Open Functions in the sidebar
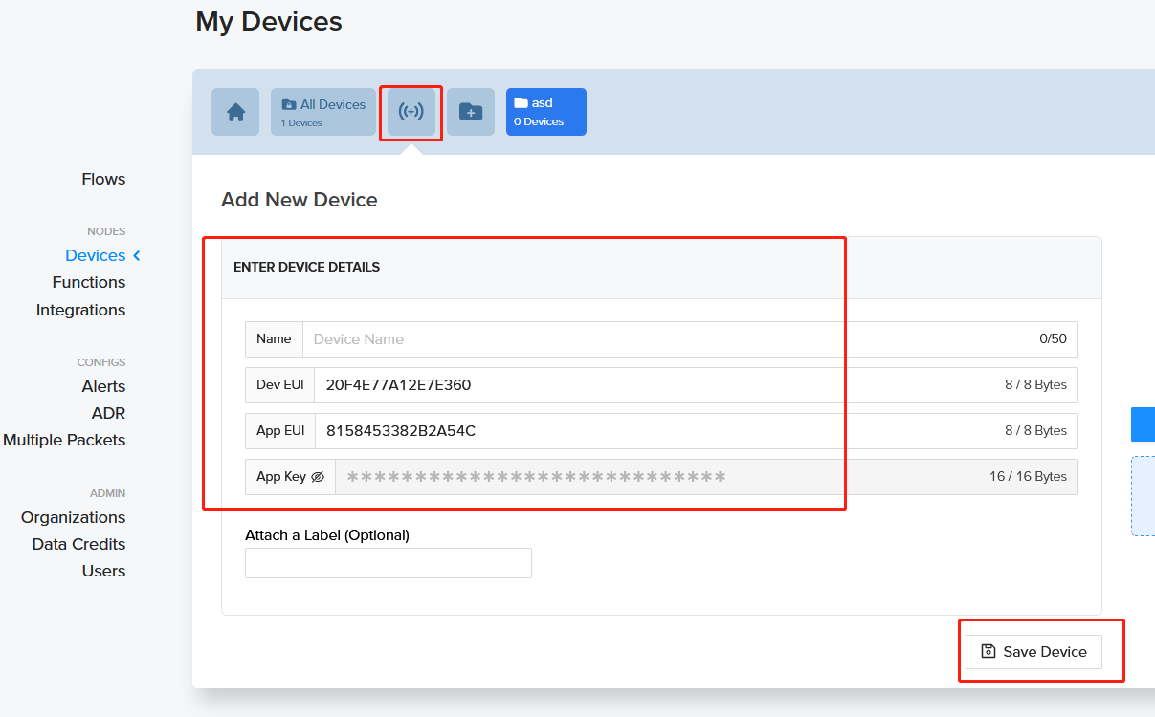1155x717 pixels. tap(89, 282)
